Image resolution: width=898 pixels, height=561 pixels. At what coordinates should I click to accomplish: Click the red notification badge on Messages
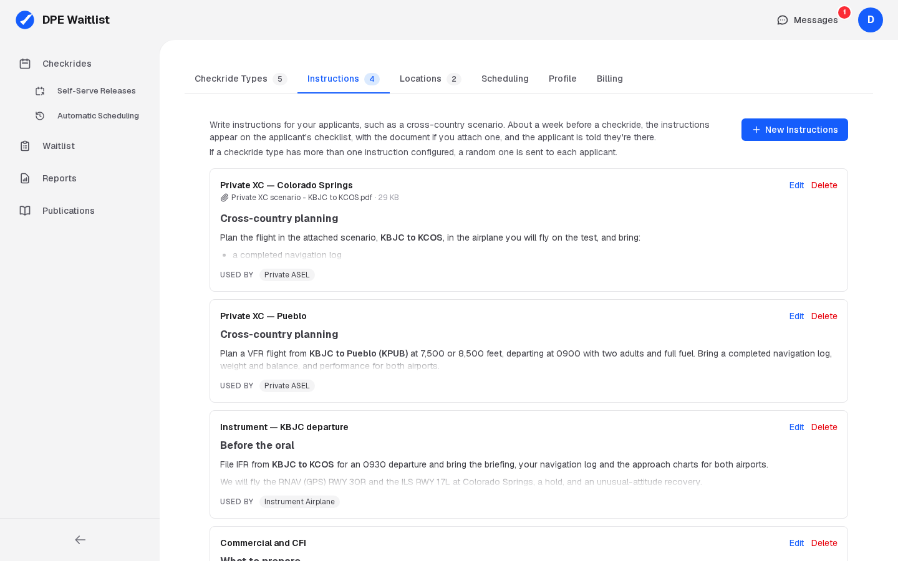(844, 12)
